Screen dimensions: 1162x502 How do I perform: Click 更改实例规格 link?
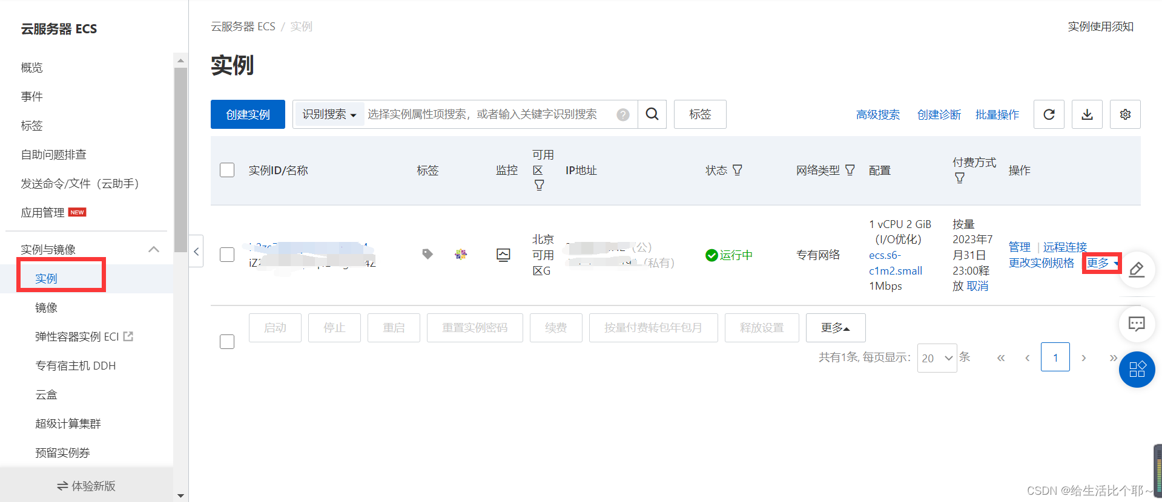[1042, 262]
